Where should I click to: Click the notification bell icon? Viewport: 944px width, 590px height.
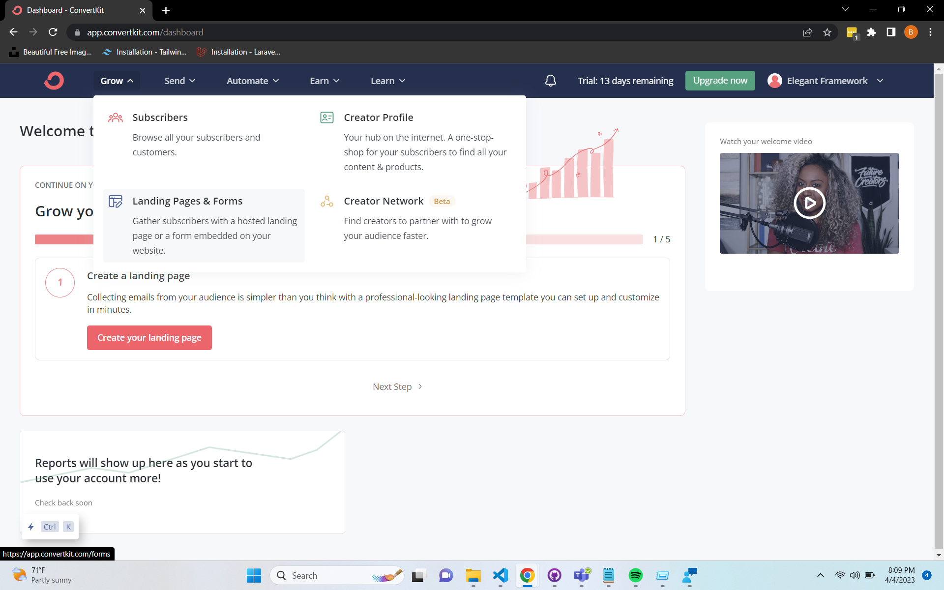pyautogui.click(x=550, y=81)
